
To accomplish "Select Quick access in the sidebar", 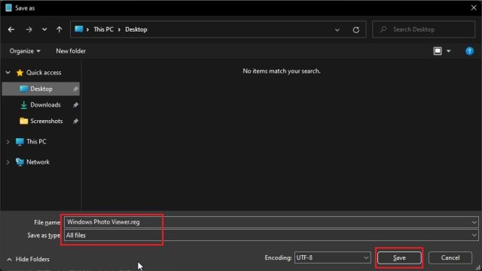I will pyautogui.click(x=44, y=73).
